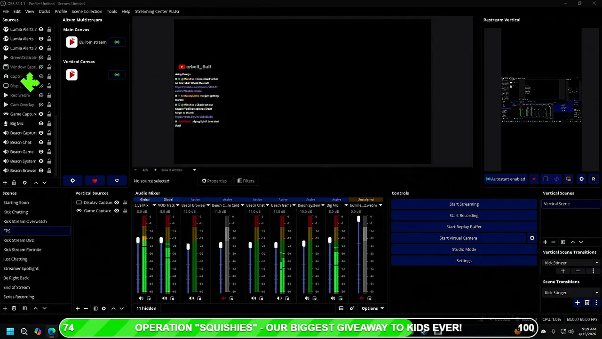This screenshot has height=339, width=602.
Task: Open Restream Vertical settings gear
Action: tap(581, 179)
